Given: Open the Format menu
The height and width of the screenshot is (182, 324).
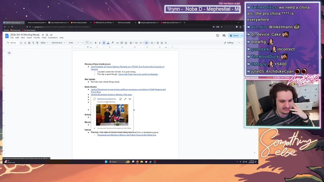Looking at the screenshot, I should coord(37,38).
